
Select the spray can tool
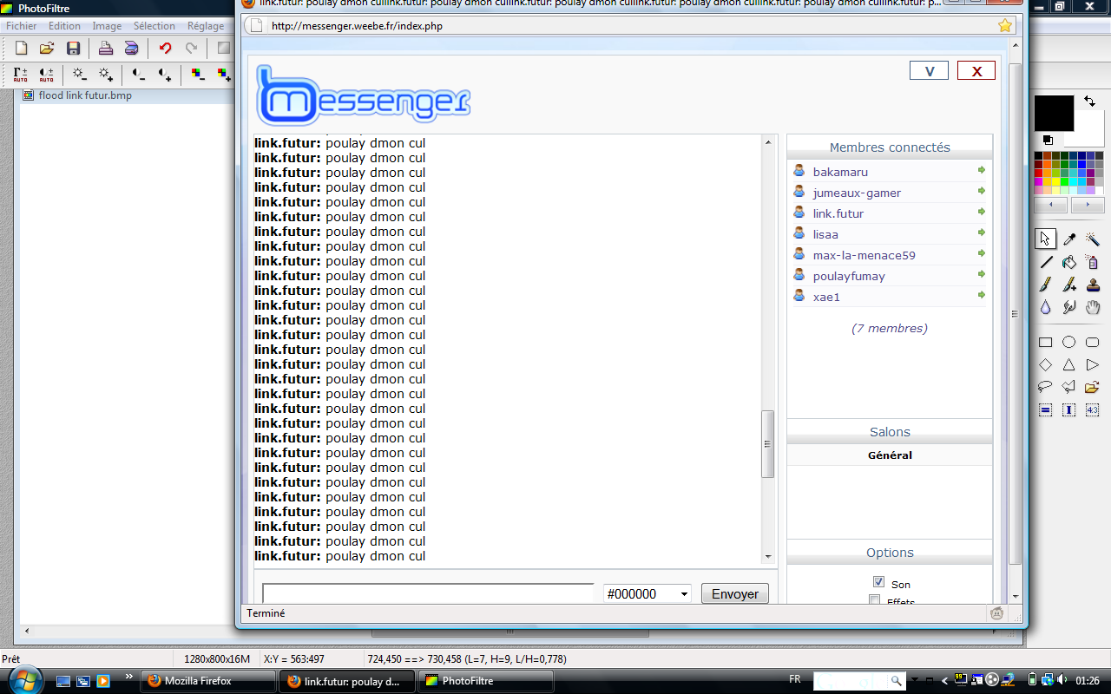(x=1093, y=262)
